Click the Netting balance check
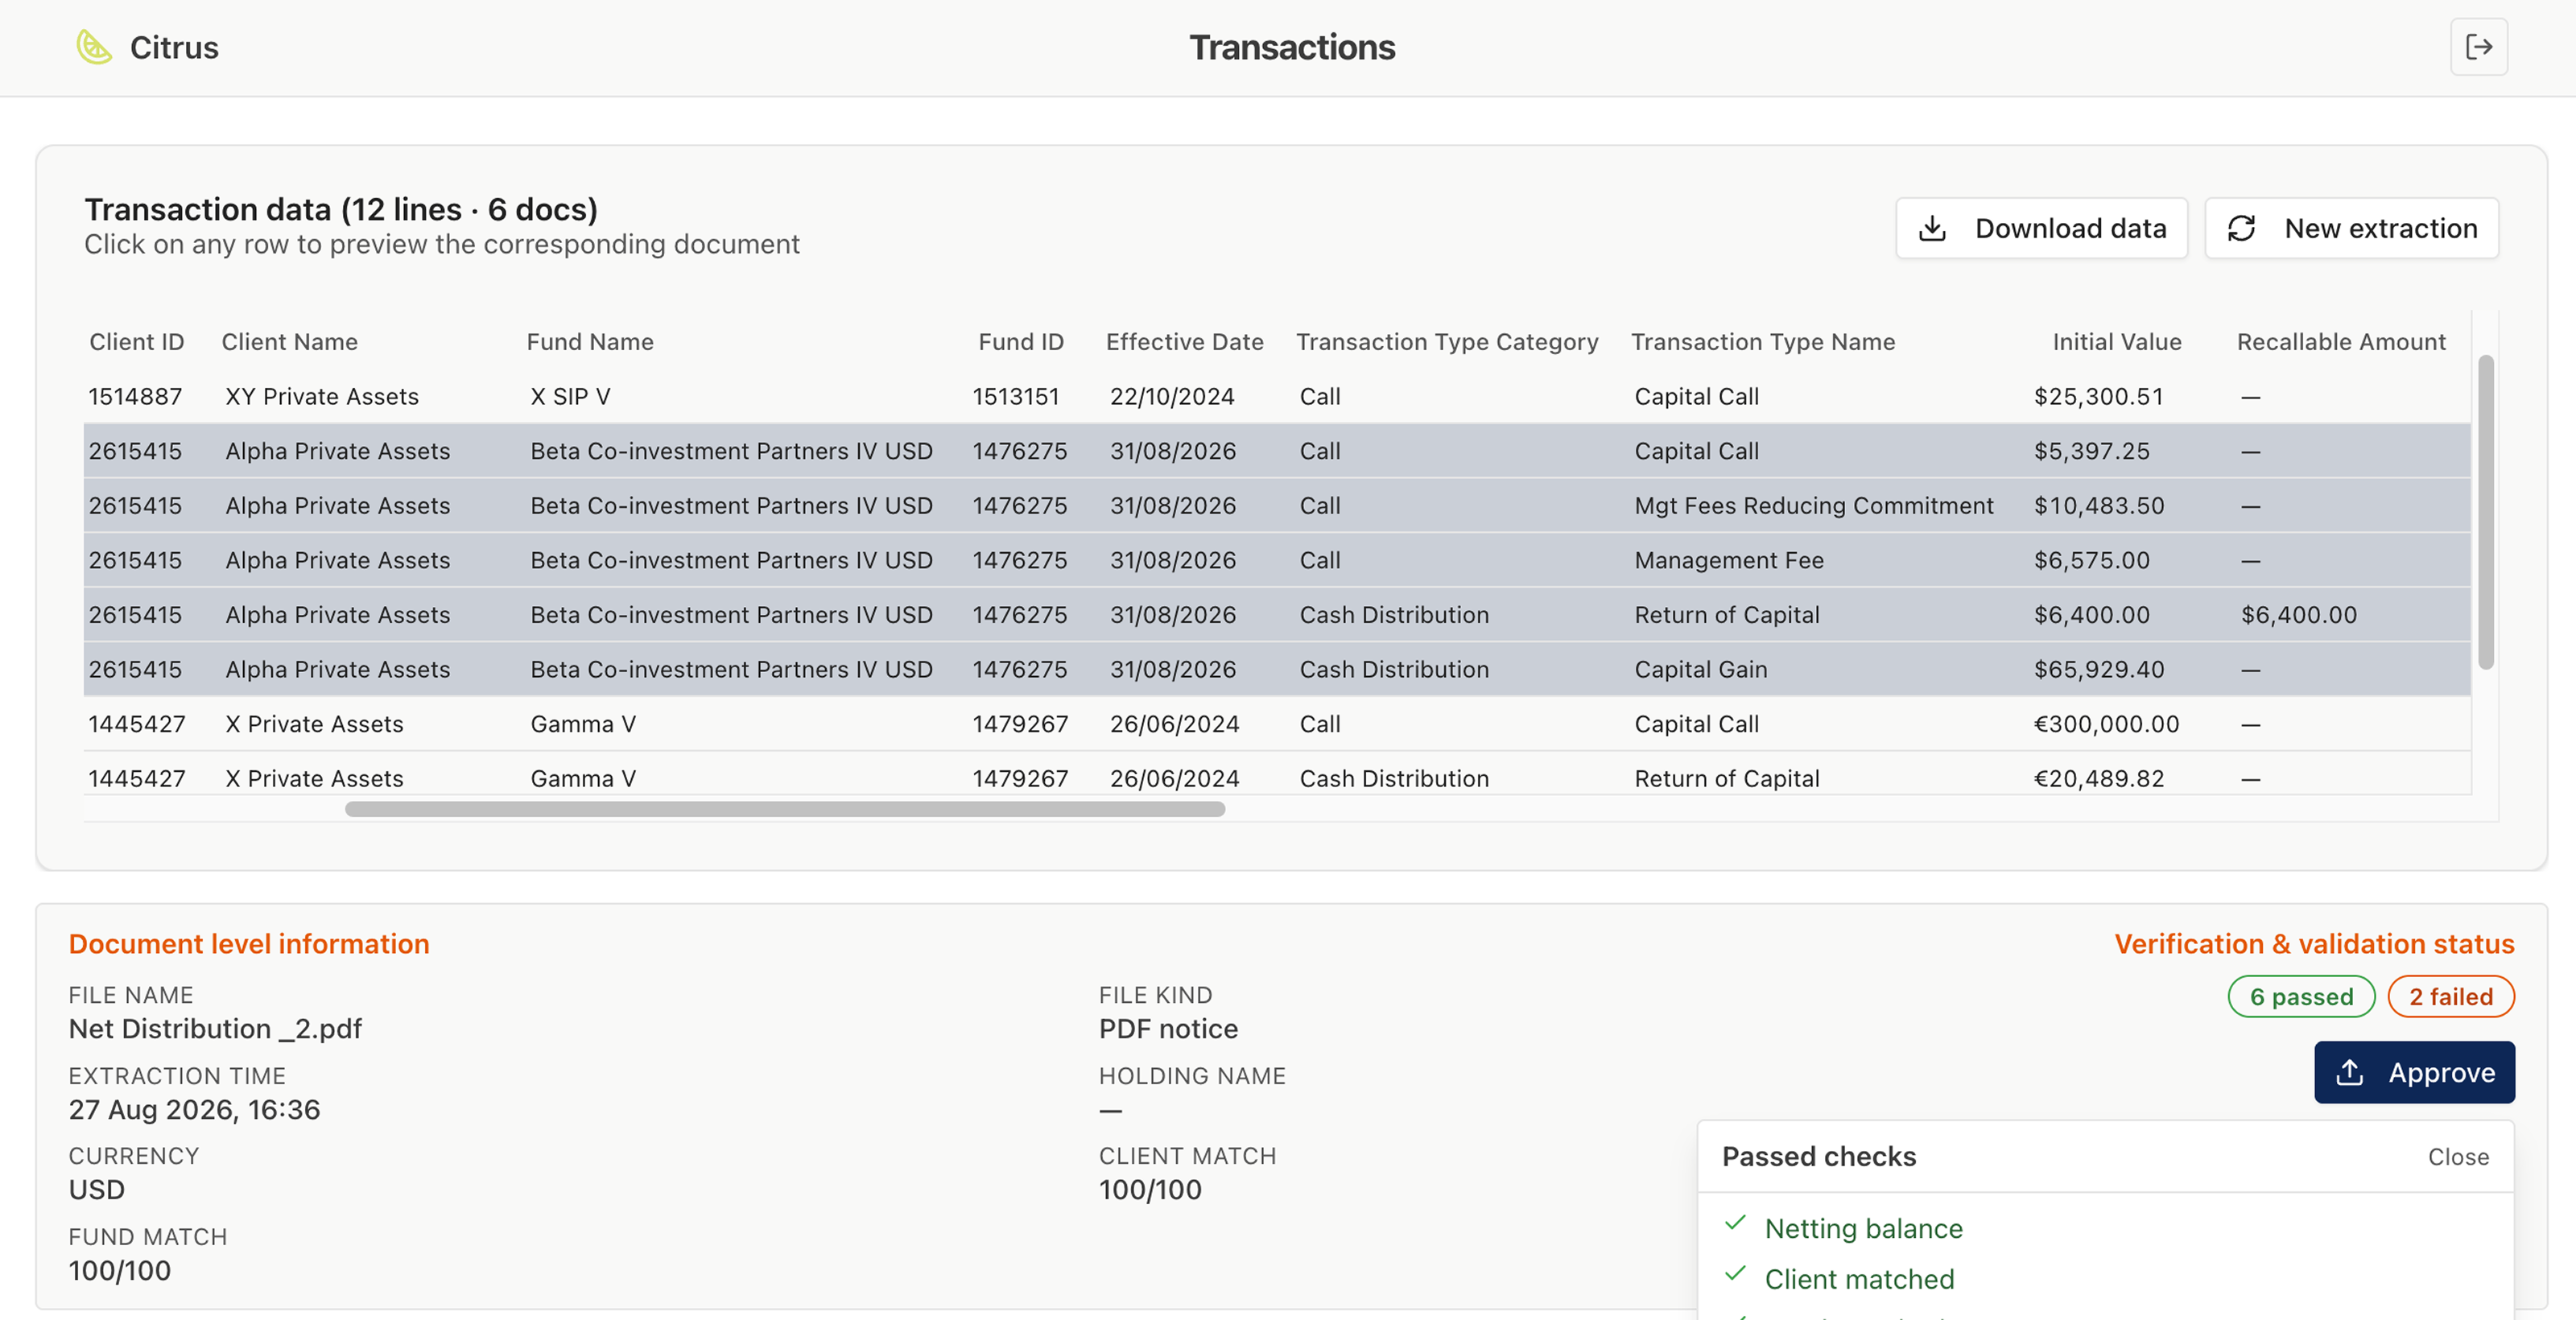The height and width of the screenshot is (1320, 2576). 1863,1228
